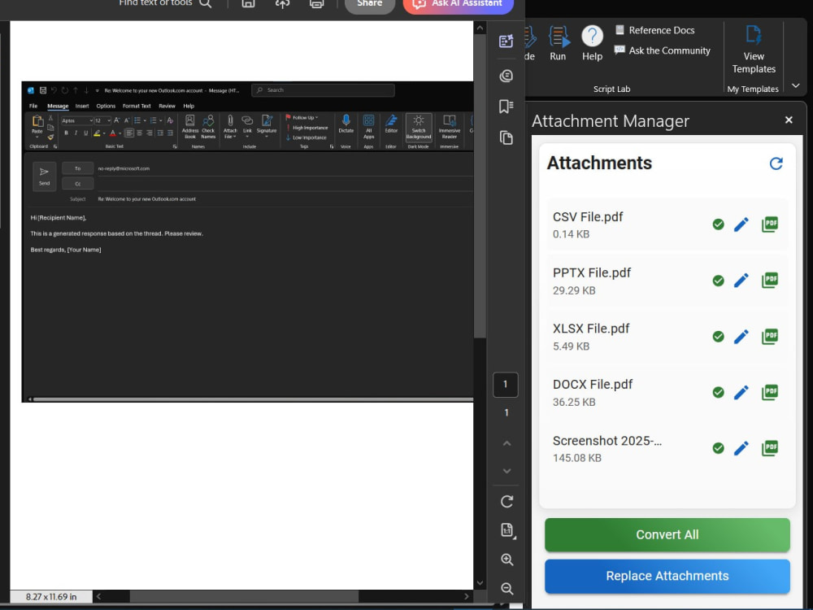813x610 pixels.
Task: Refresh the Attachments list
Action: (776, 164)
